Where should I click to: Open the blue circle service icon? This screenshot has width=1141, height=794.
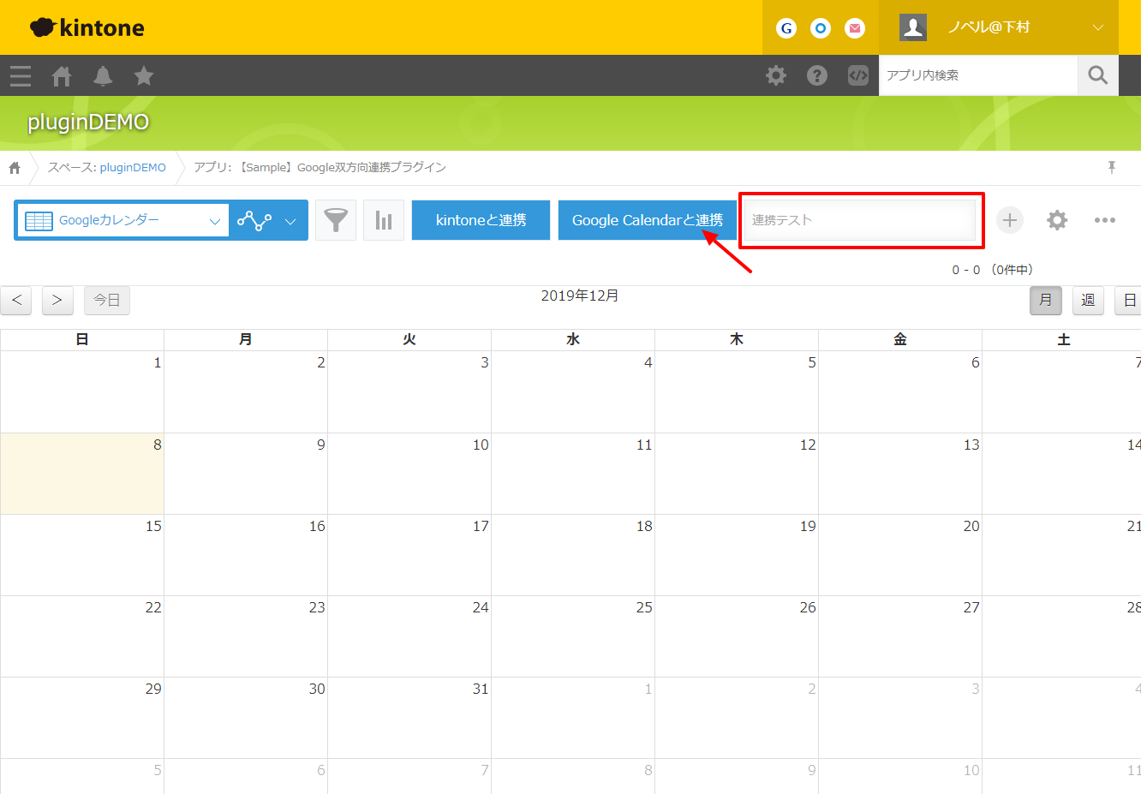click(x=821, y=28)
